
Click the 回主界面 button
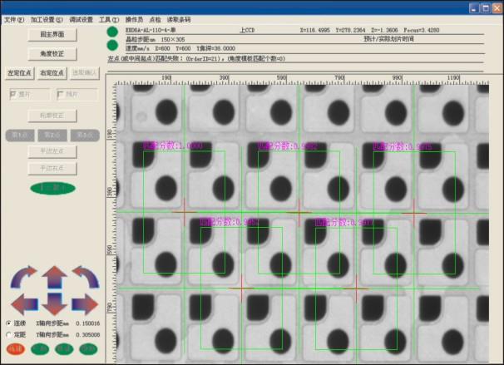(52, 35)
